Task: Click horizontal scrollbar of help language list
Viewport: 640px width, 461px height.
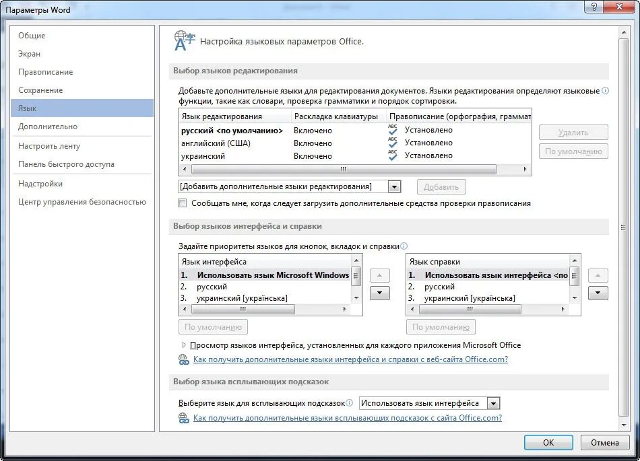Action: (x=470, y=310)
